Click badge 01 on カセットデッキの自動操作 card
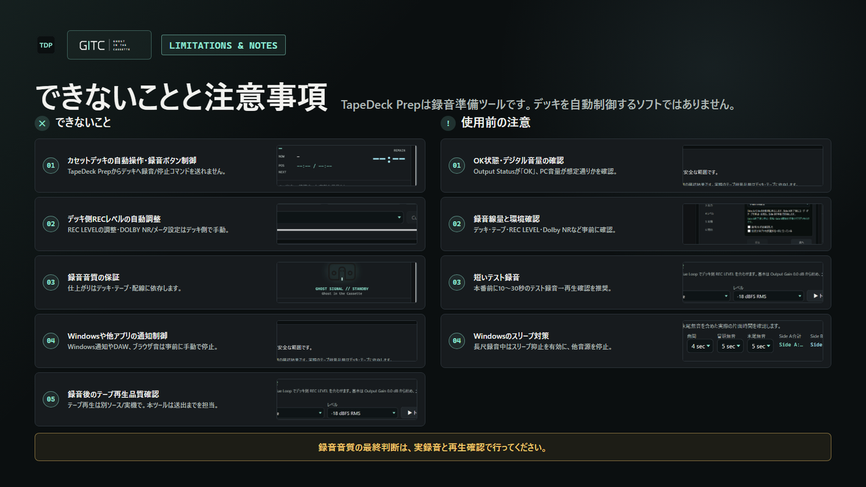 pos(51,165)
